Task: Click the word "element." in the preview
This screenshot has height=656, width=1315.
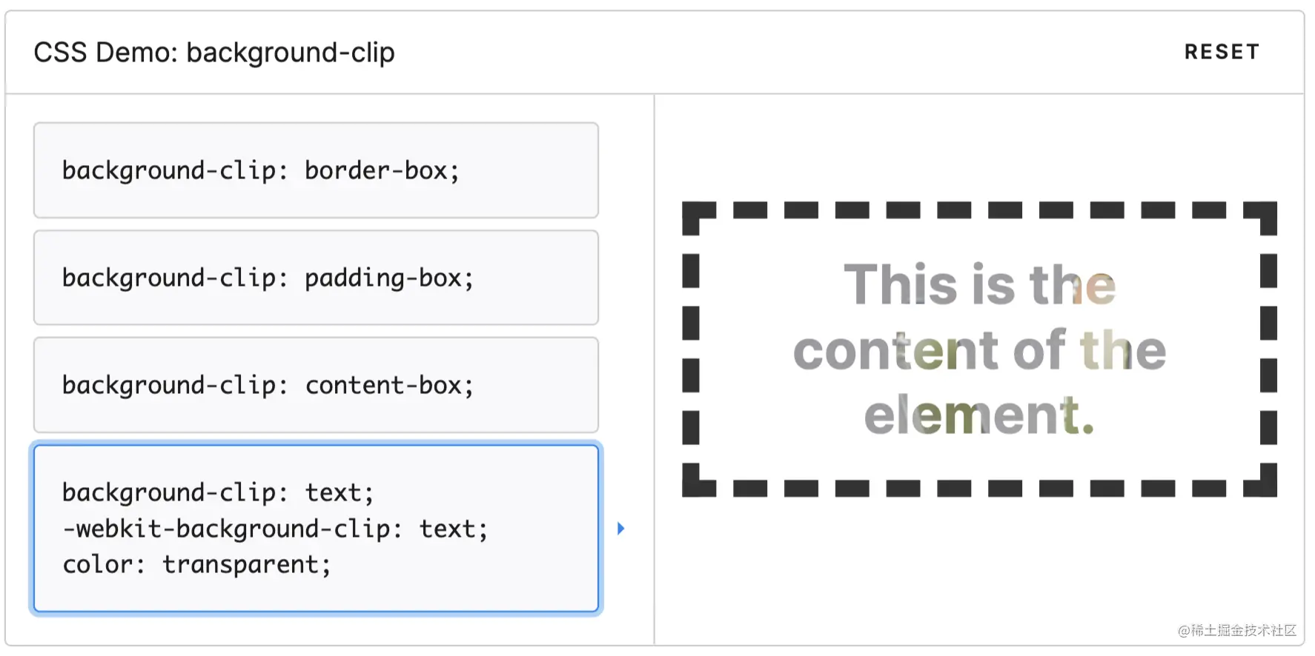Action: (x=979, y=415)
